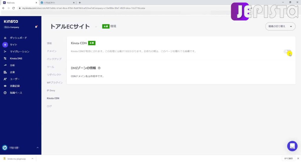Expand site name chevron next to title
The height and width of the screenshot is (162, 301).
coord(96,27)
